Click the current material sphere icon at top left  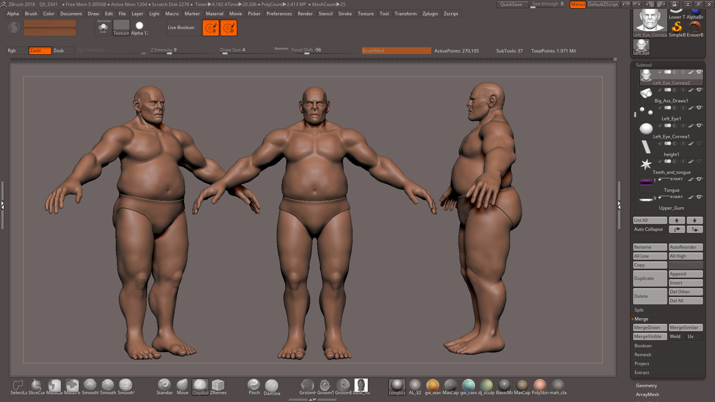[14, 28]
